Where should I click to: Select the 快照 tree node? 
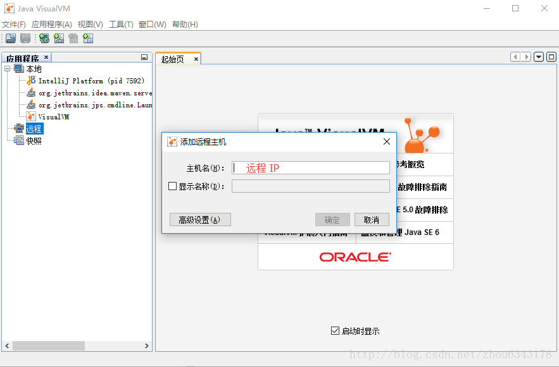click(x=34, y=141)
